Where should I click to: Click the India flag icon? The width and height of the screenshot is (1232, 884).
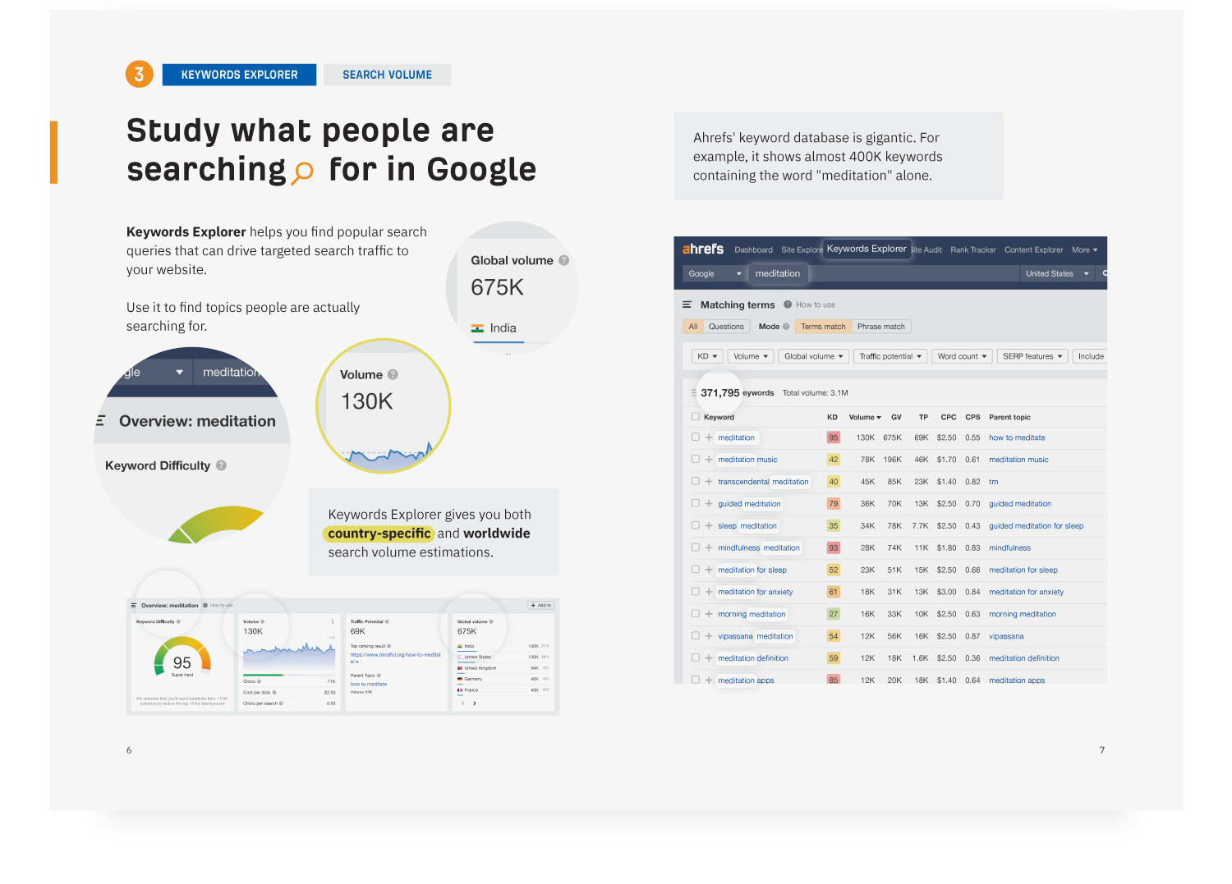coord(477,328)
